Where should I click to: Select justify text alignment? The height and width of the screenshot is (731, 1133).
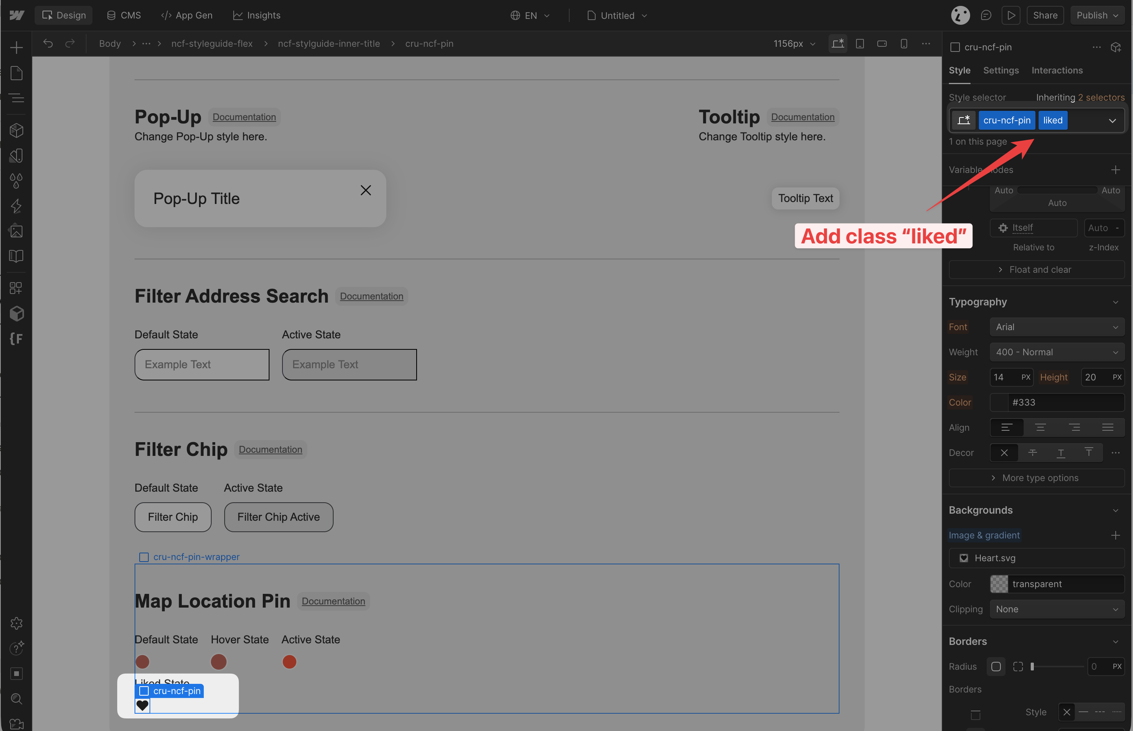(1107, 427)
